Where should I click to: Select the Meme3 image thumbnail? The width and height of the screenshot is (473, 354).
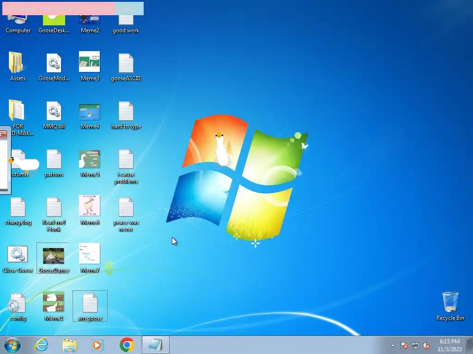90,66
